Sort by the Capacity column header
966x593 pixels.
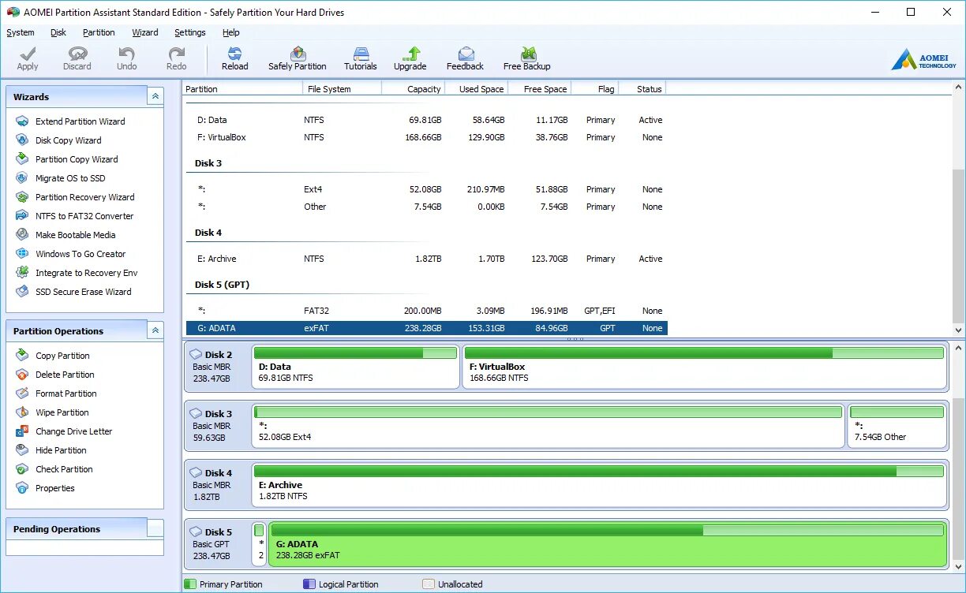pos(414,89)
